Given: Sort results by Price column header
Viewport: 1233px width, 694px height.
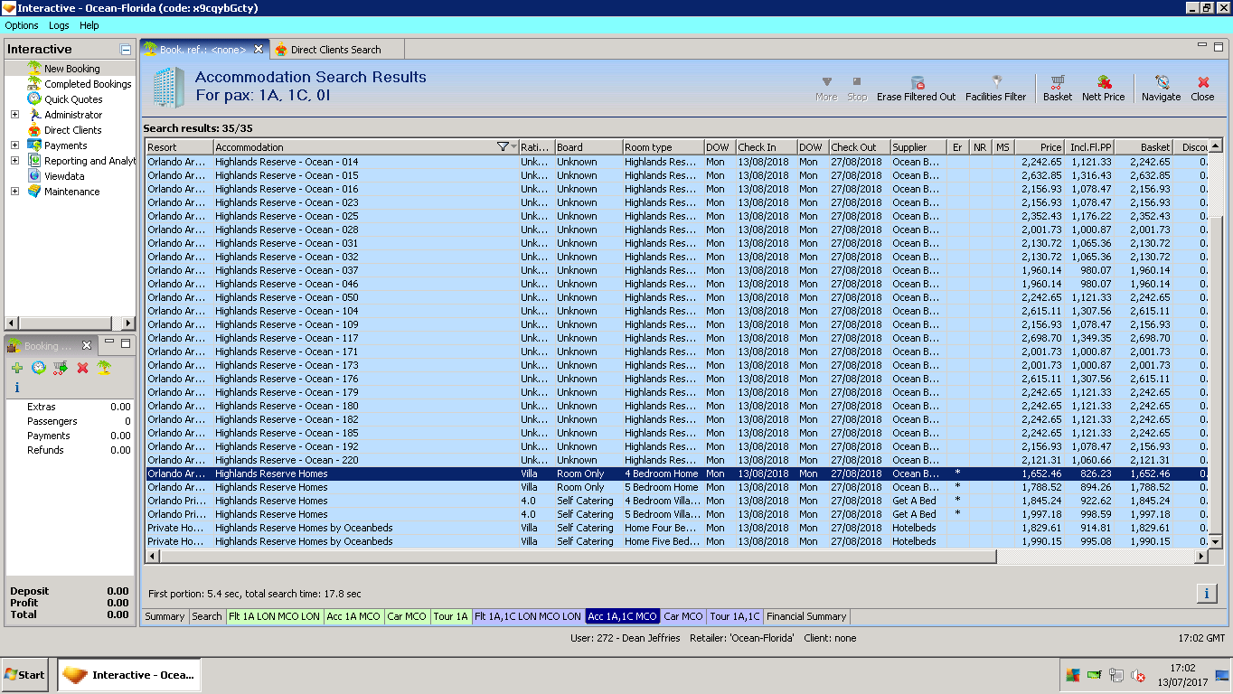Looking at the screenshot, I should [x=1040, y=147].
